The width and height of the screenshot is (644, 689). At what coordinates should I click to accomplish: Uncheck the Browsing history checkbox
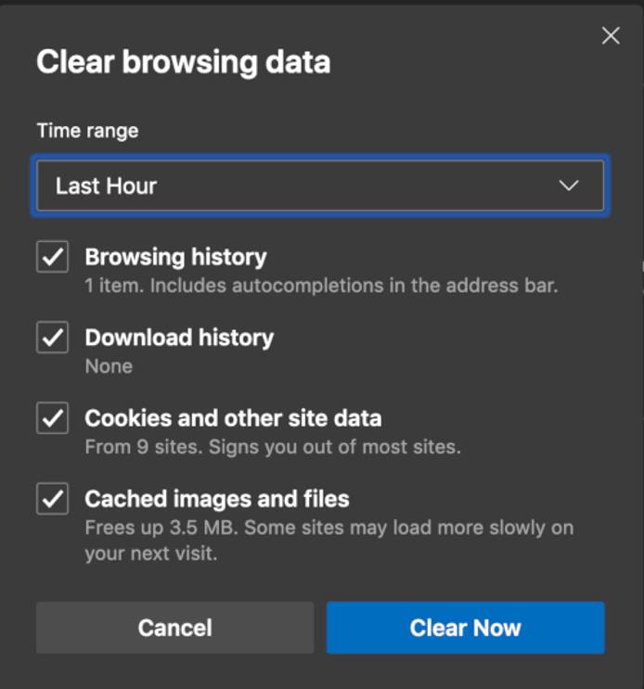click(x=52, y=257)
